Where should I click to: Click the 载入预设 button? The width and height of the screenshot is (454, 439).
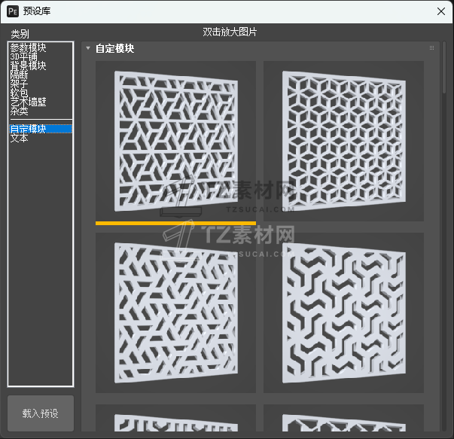point(41,413)
